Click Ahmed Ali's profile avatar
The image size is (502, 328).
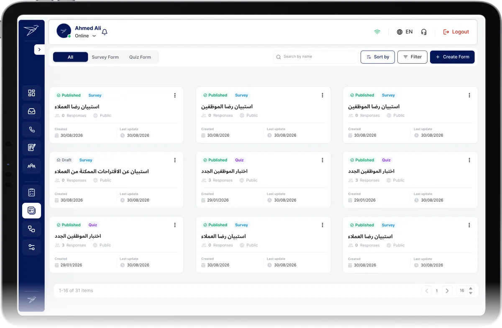coord(64,31)
